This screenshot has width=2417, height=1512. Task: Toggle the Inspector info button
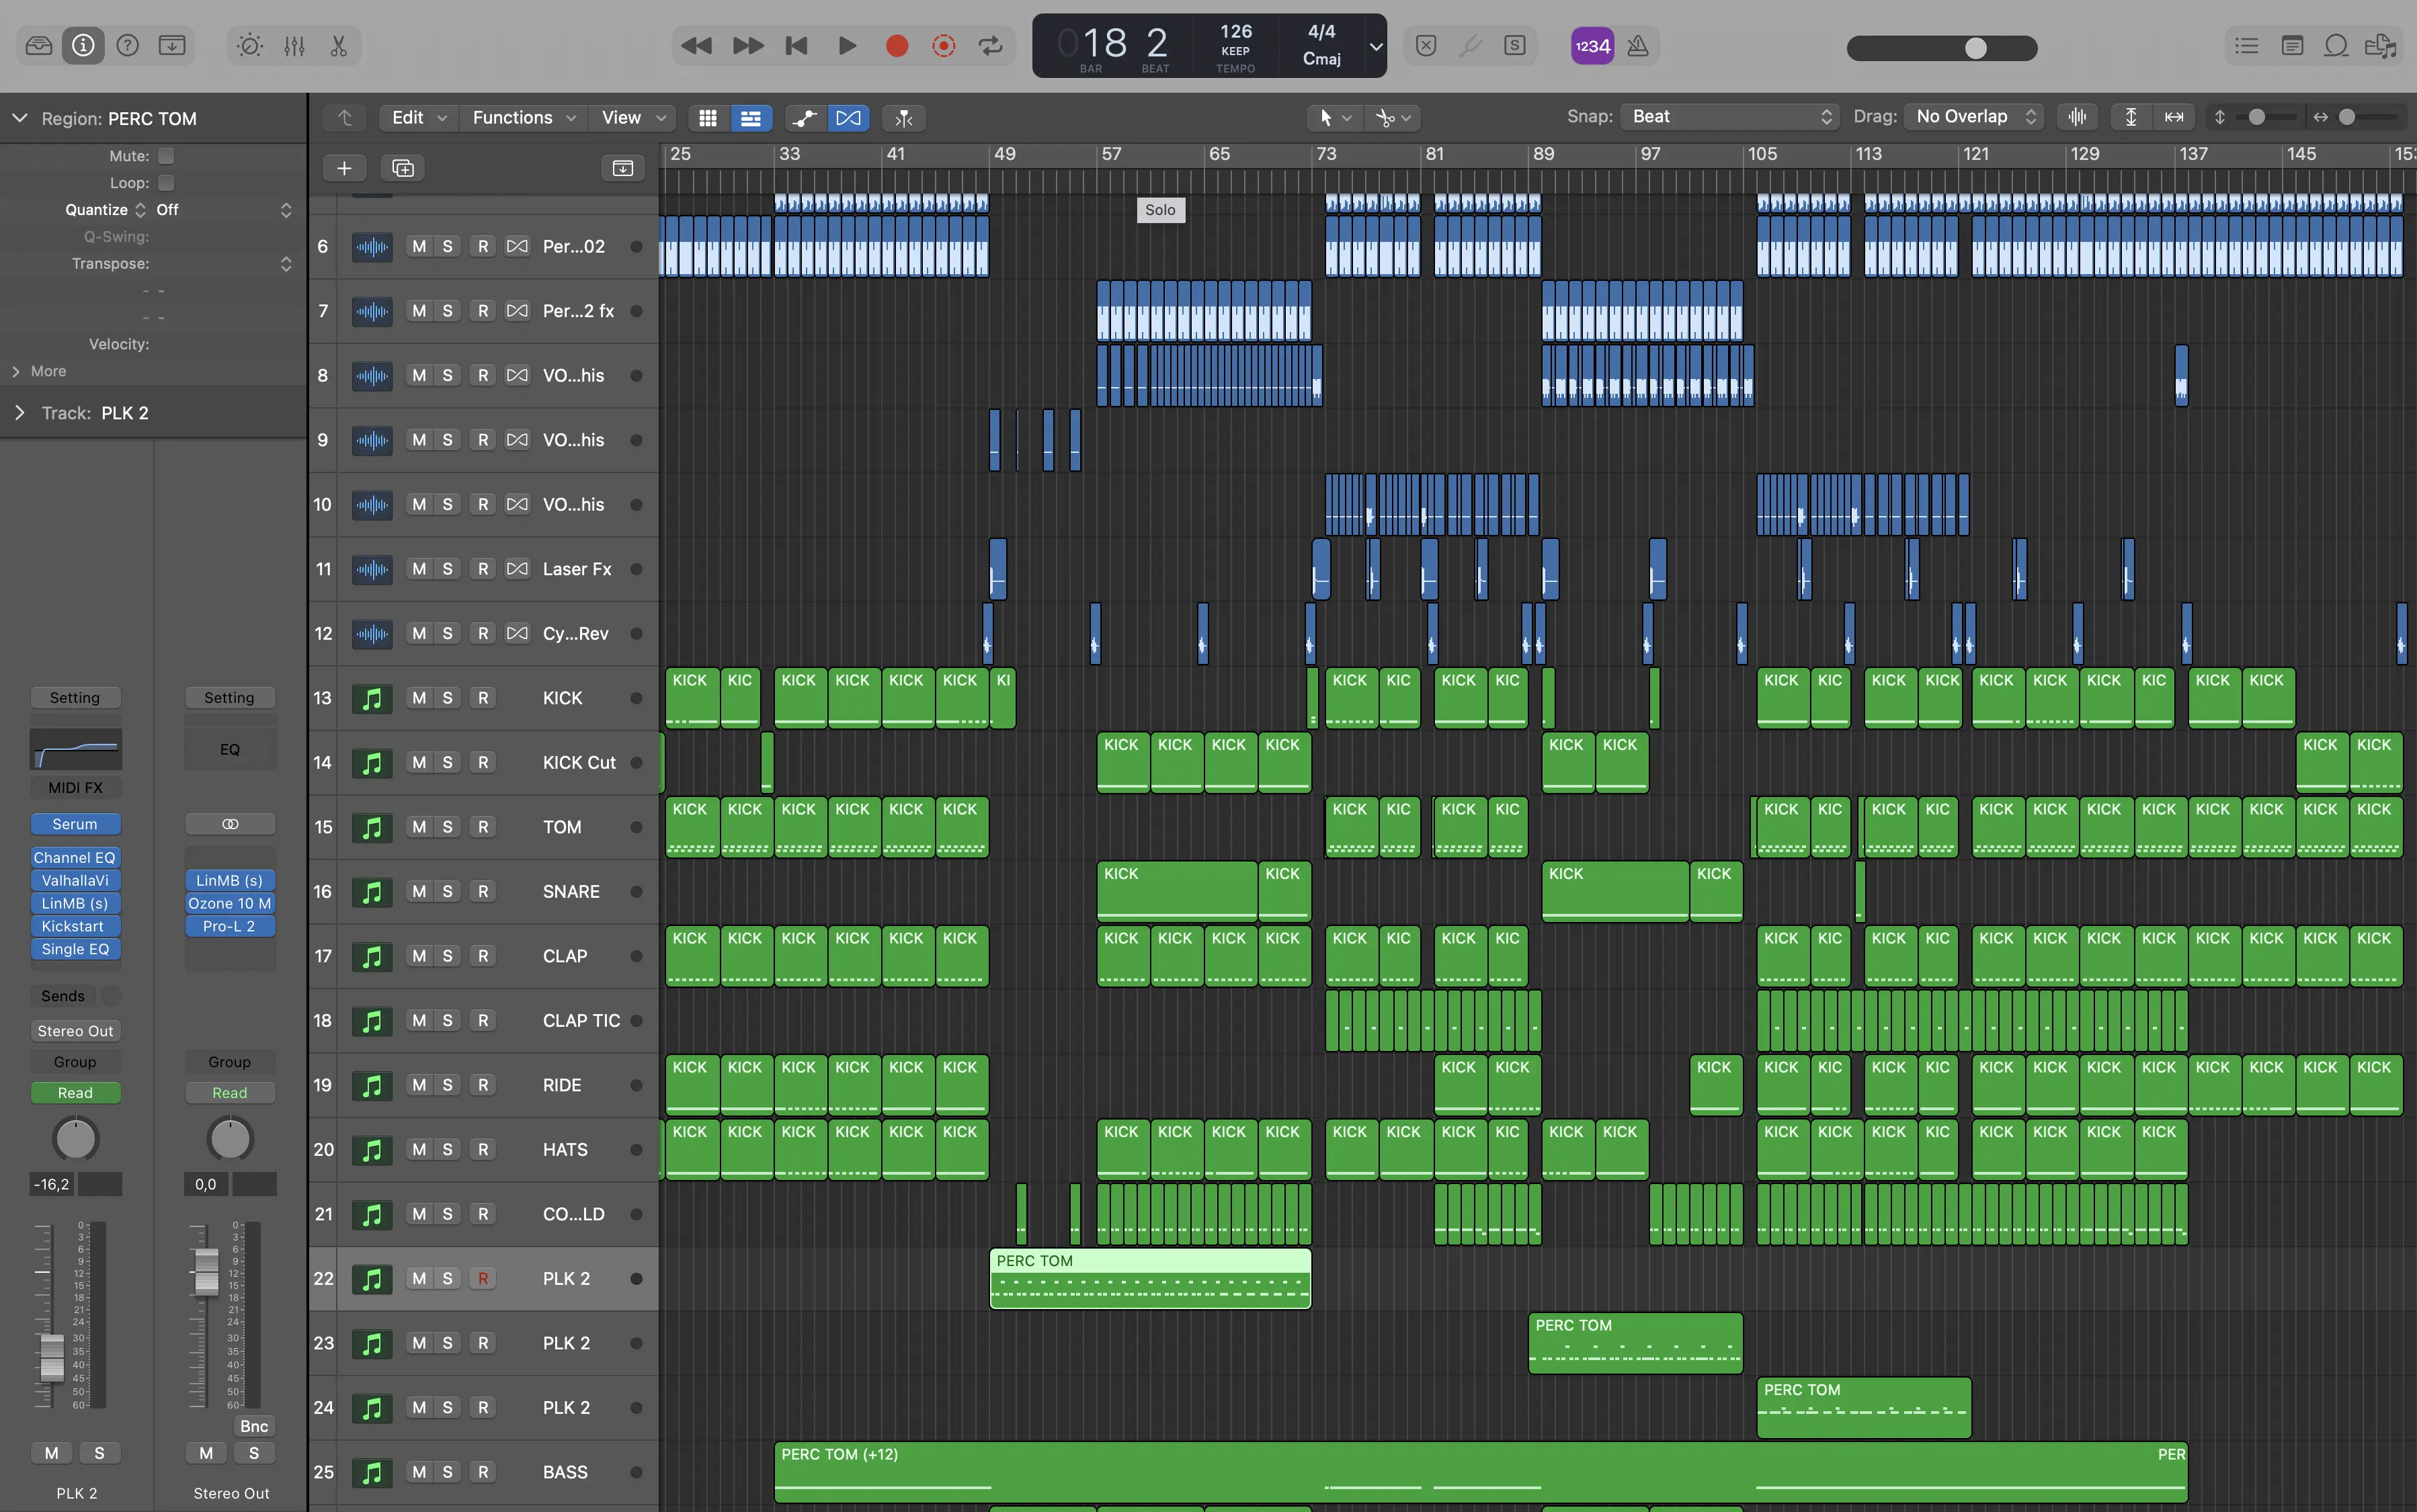point(83,45)
